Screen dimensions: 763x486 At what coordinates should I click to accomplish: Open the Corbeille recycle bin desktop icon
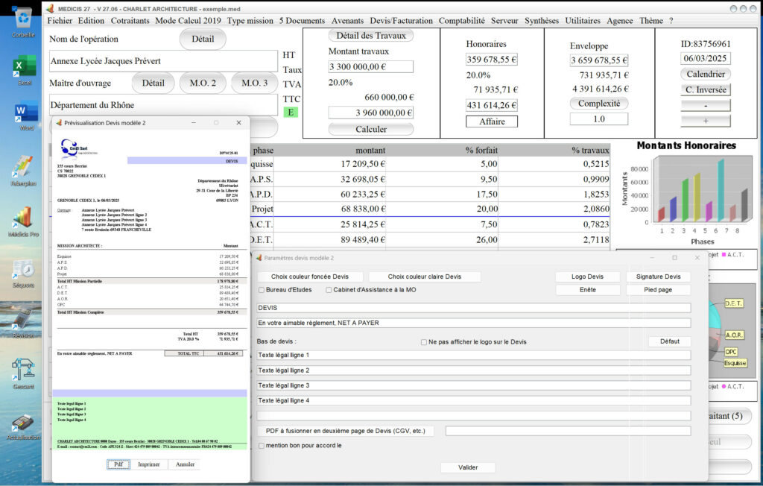pos(23,22)
